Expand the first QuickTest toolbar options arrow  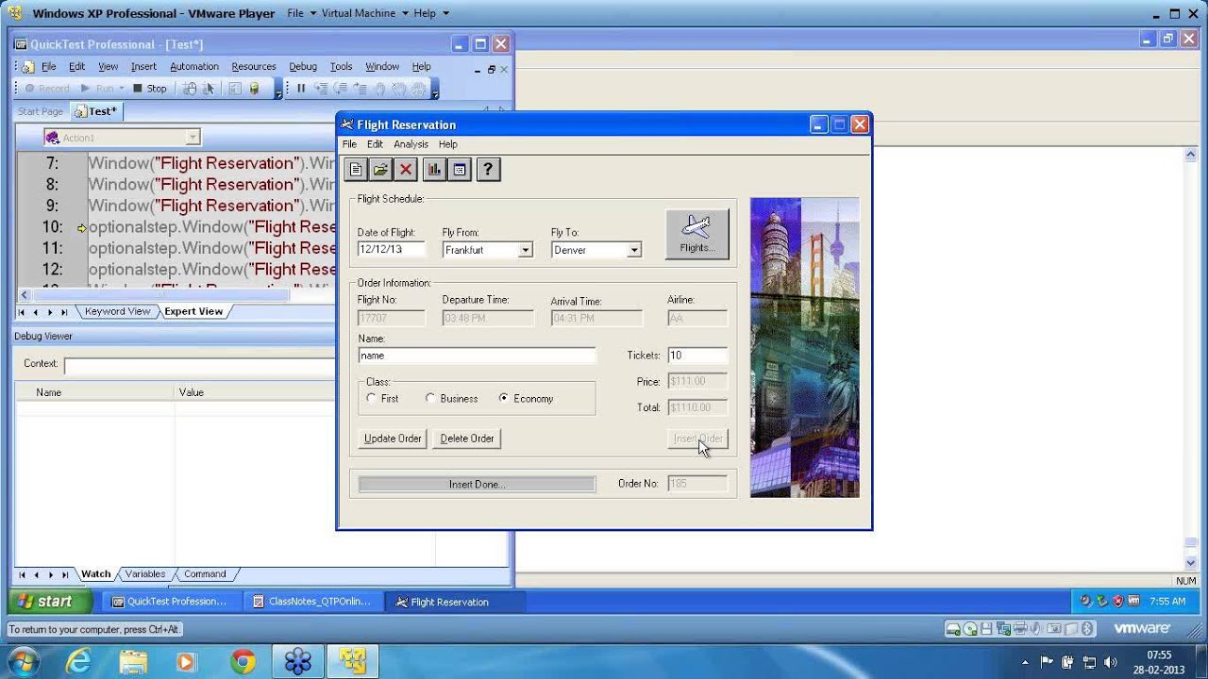278,91
